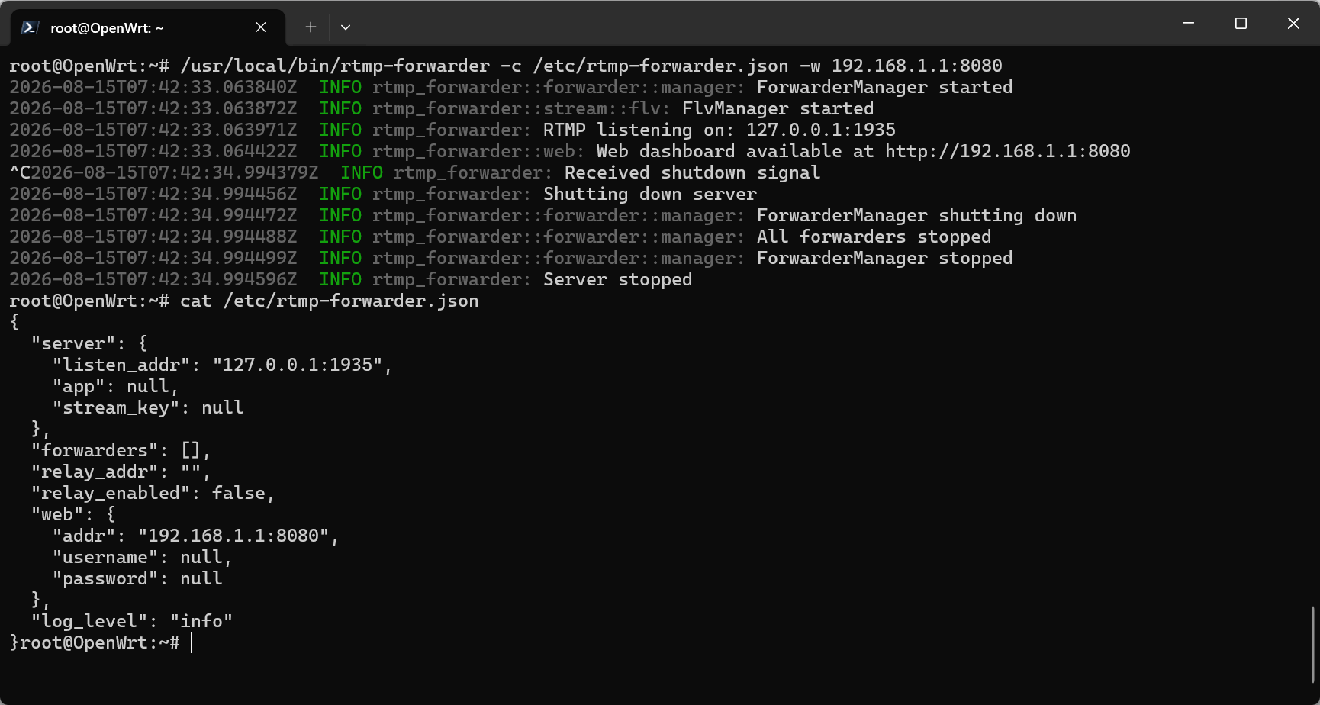The width and height of the screenshot is (1320, 705).
Task: Click the "relay_enabled": false line
Action: click(153, 493)
